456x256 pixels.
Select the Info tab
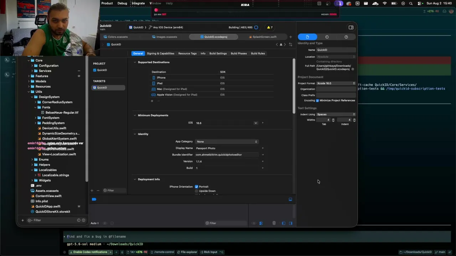point(203,54)
